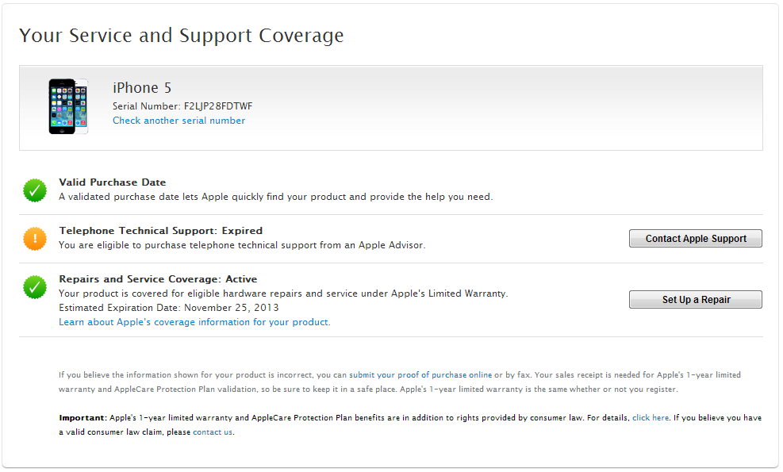The height and width of the screenshot is (472, 783).
Task: Click the orange warning icon for Telephone Support
Action: 35,239
